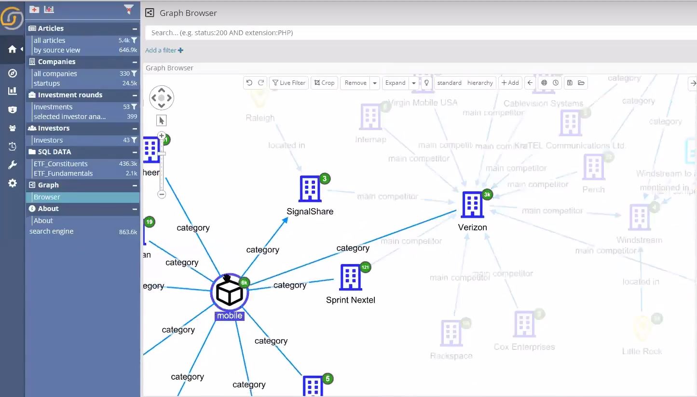Viewport: 697px width, 397px height.
Task: Open the Dev Tools wrench icon
Action: click(12, 165)
